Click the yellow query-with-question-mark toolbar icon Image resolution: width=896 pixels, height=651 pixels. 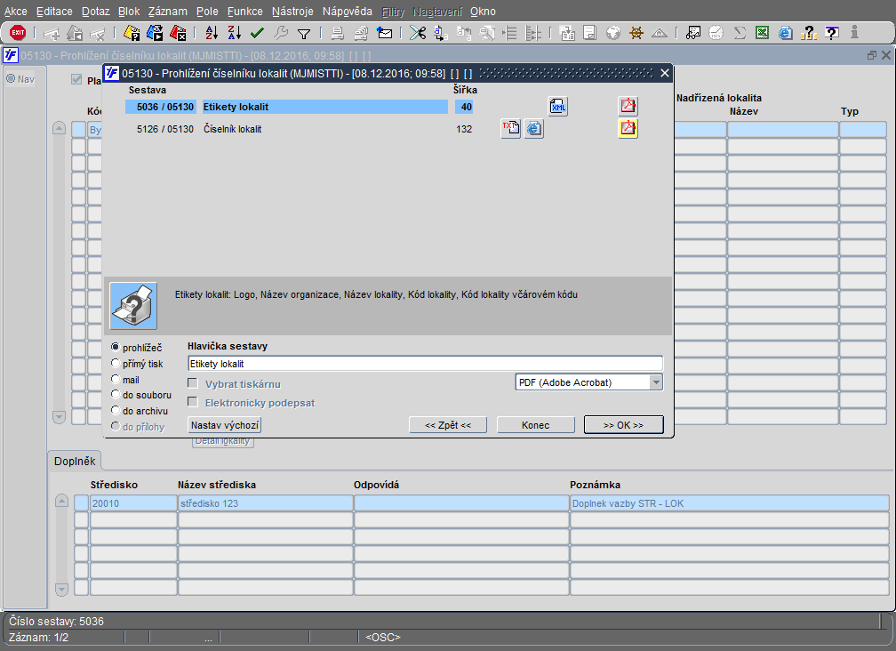pos(132,33)
